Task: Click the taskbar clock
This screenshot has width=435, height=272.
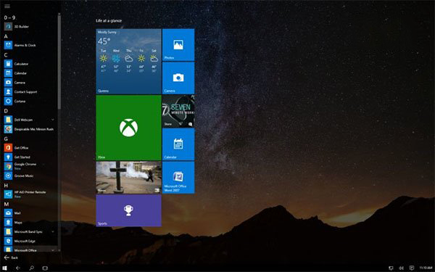Action: pyautogui.click(x=426, y=268)
